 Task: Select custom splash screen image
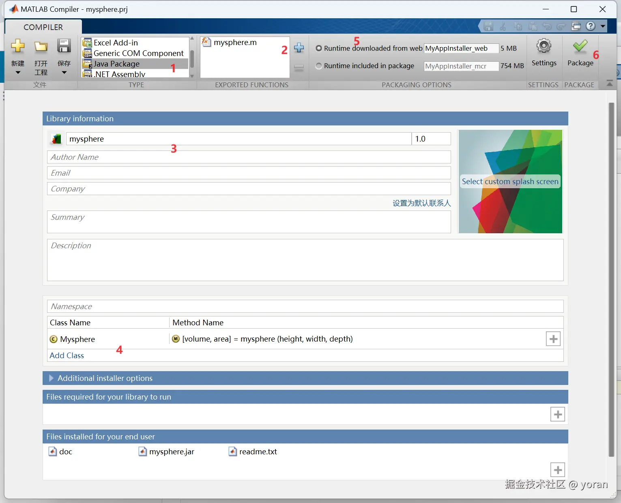tap(510, 181)
